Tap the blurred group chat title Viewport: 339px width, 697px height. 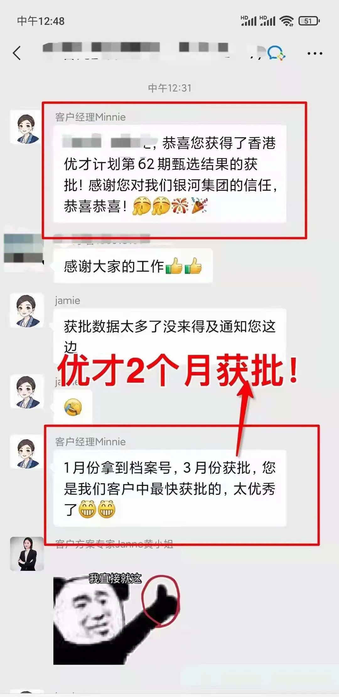[x=136, y=48]
